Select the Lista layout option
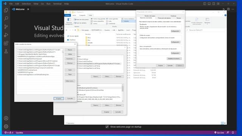 pos(109,21)
